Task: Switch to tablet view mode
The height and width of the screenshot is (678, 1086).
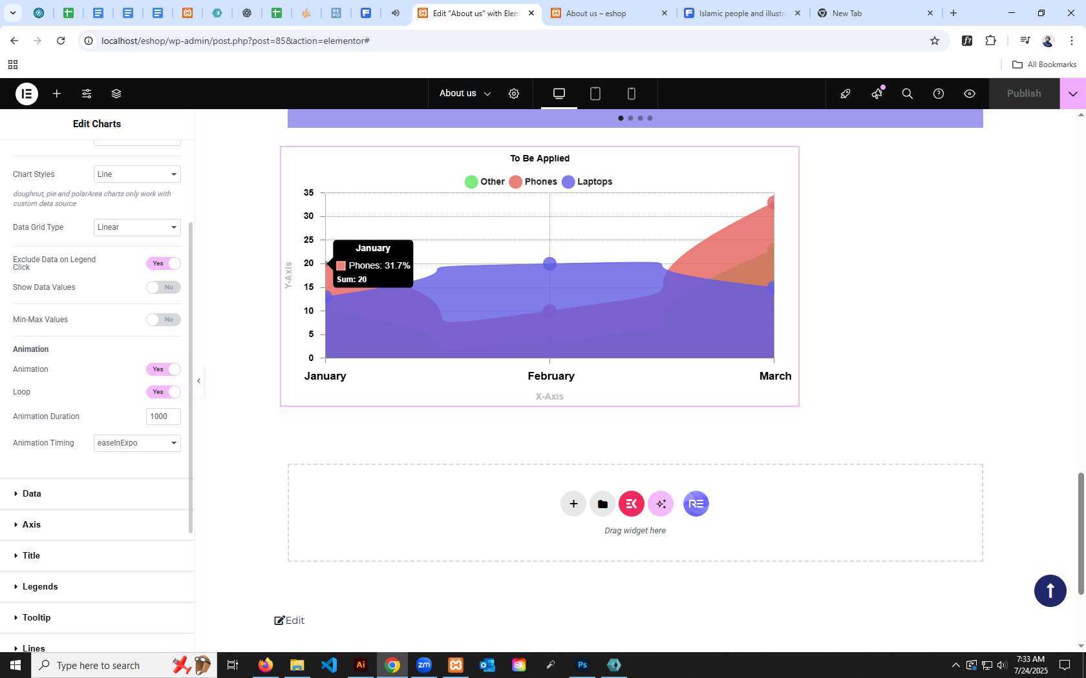Action: pyautogui.click(x=595, y=94)
